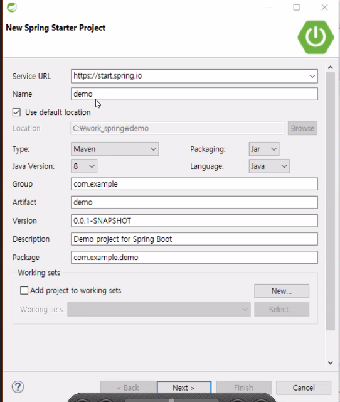Click the Version field 0.0.1-SNAPSHOT
Viewport: 340px width, 402px height.
point(194,220)
